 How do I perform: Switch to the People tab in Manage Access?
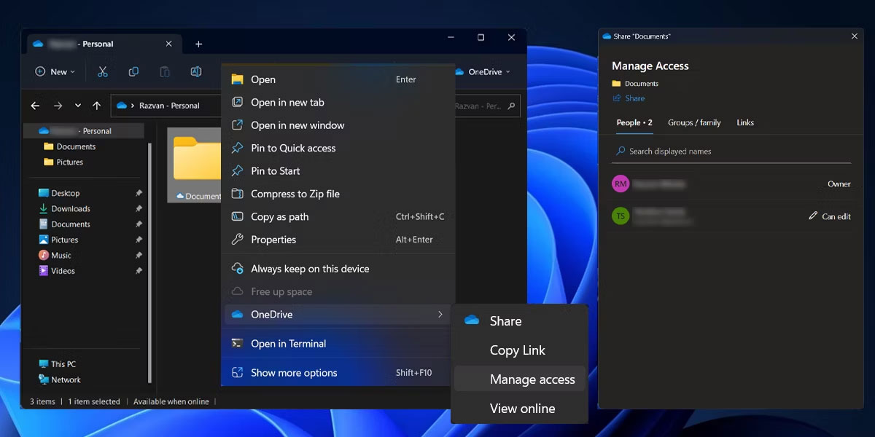coord(634,122)
